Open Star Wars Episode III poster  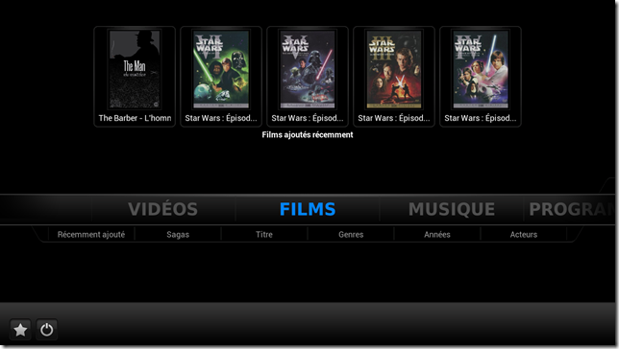(x=394, y=69)
